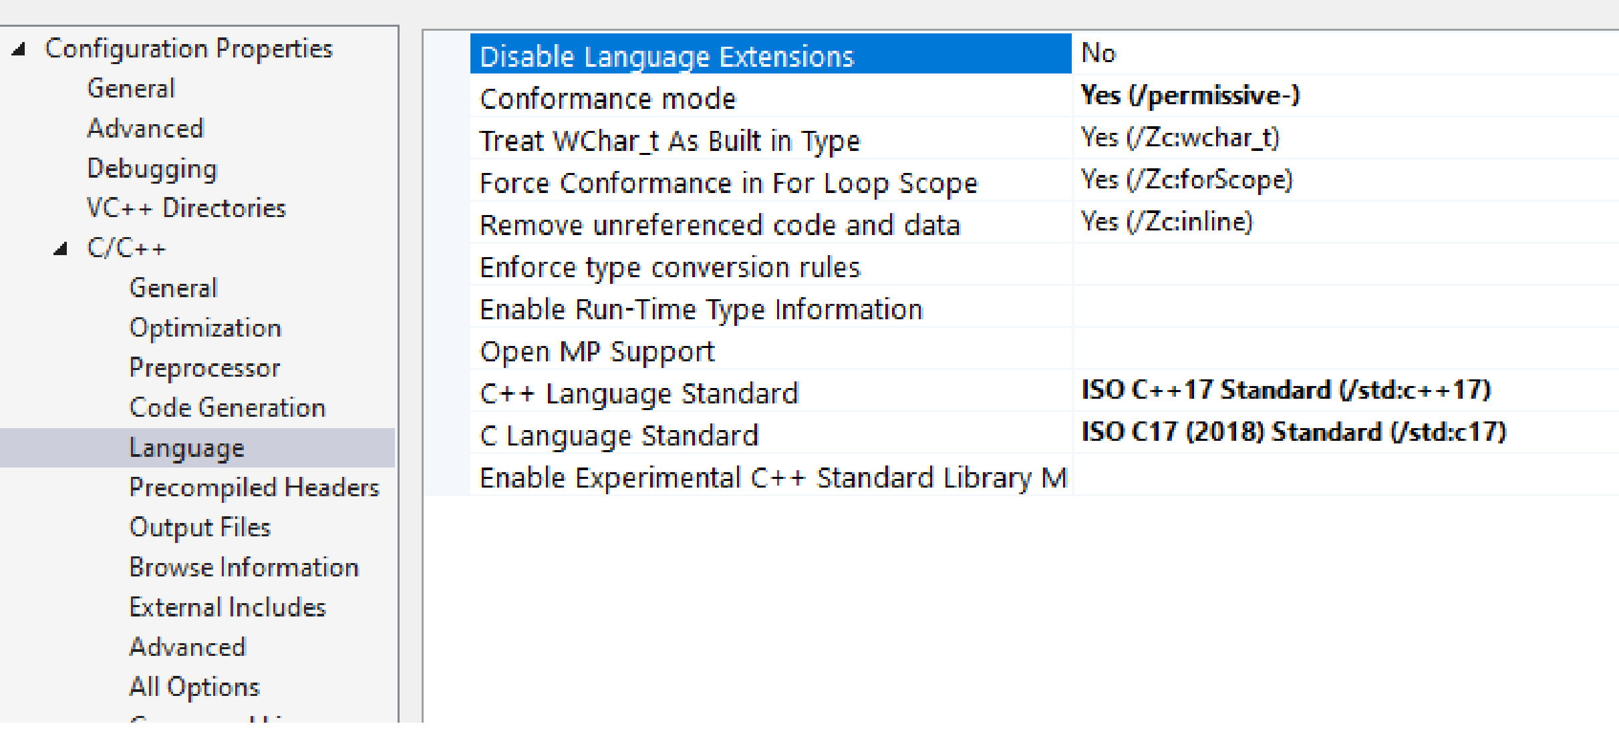Image resolution: width=1619 pixels, height=732 pixels.
Task: Open the Output Files page
Action: [x=200, y=527]
